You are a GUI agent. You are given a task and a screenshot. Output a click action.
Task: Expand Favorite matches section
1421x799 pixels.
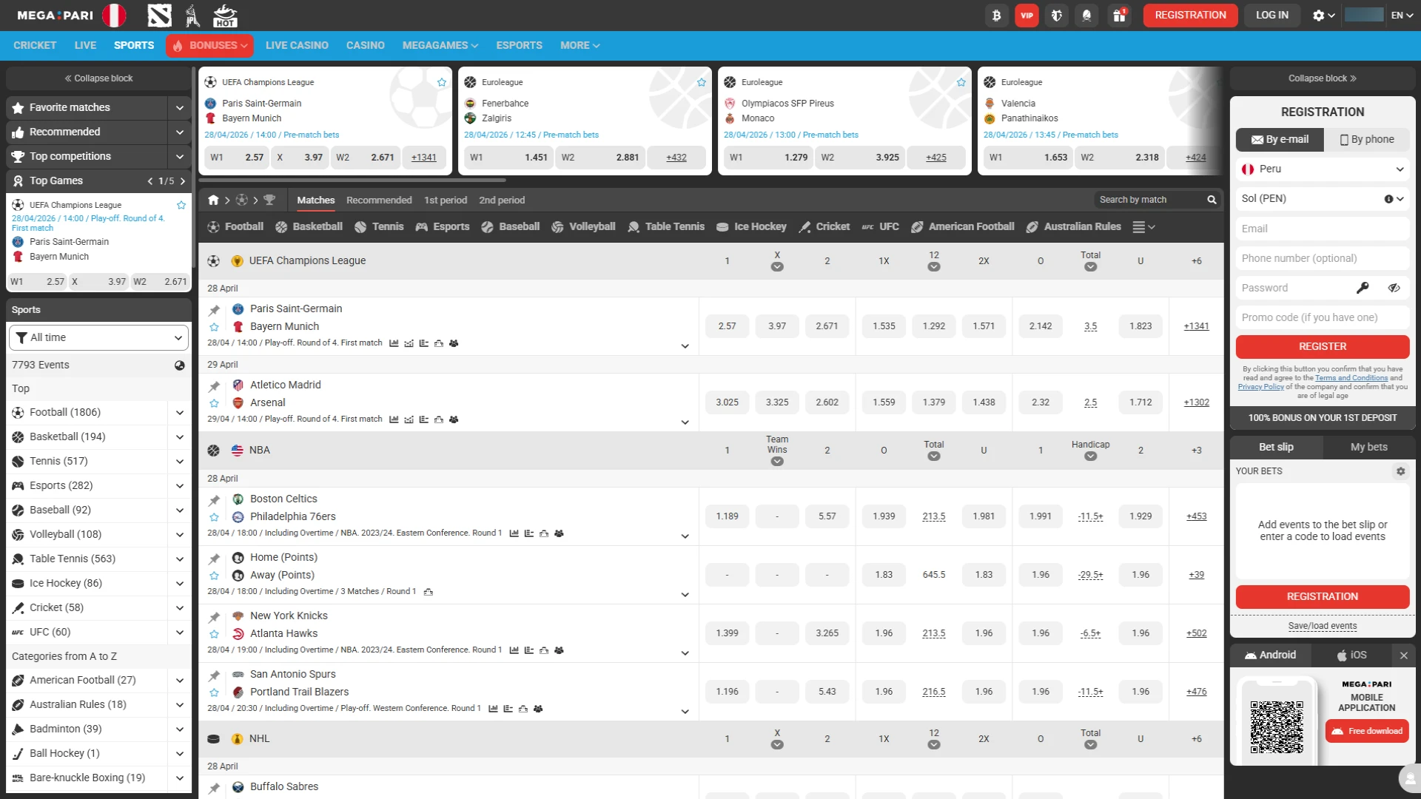click(179, 108)
